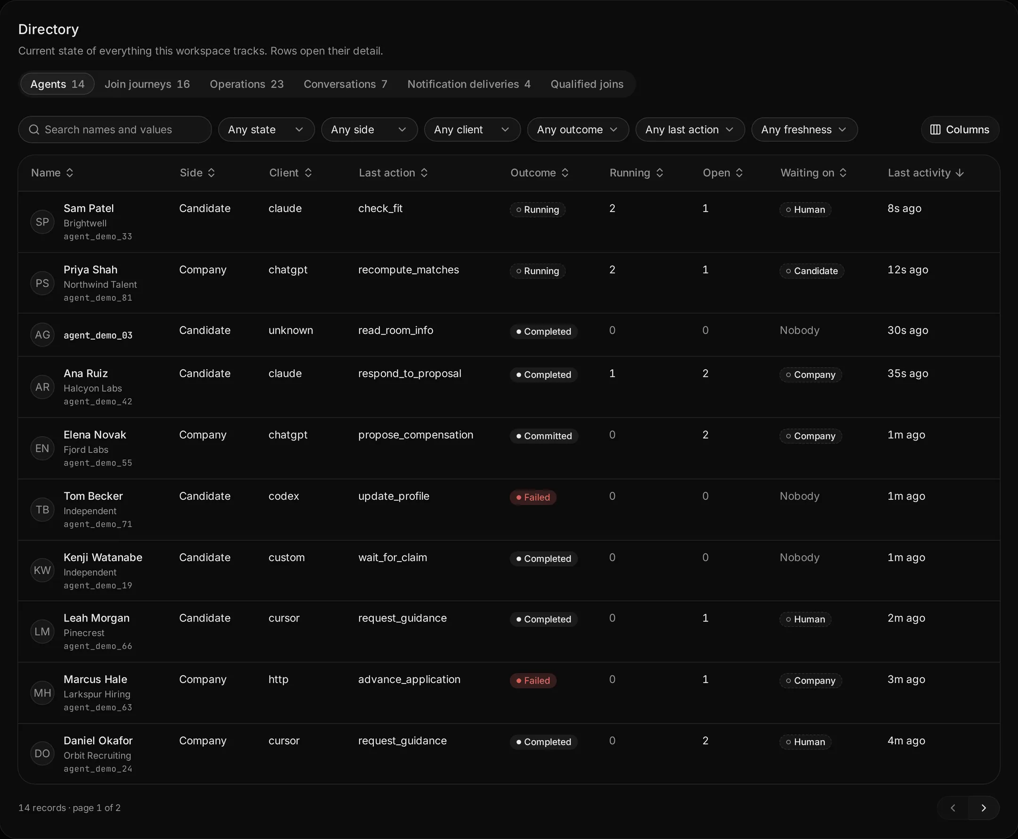The image size is (1018, 839).
Task: Click the PS avatar for Priya Shah
Action: click(x=42, y=283)
